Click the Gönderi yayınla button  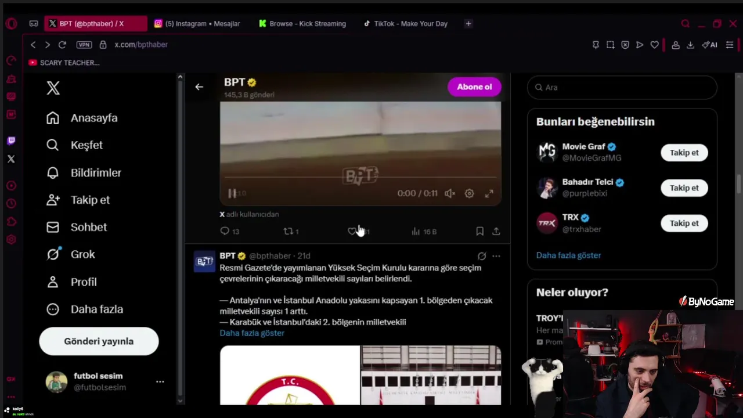pos(99,341)
